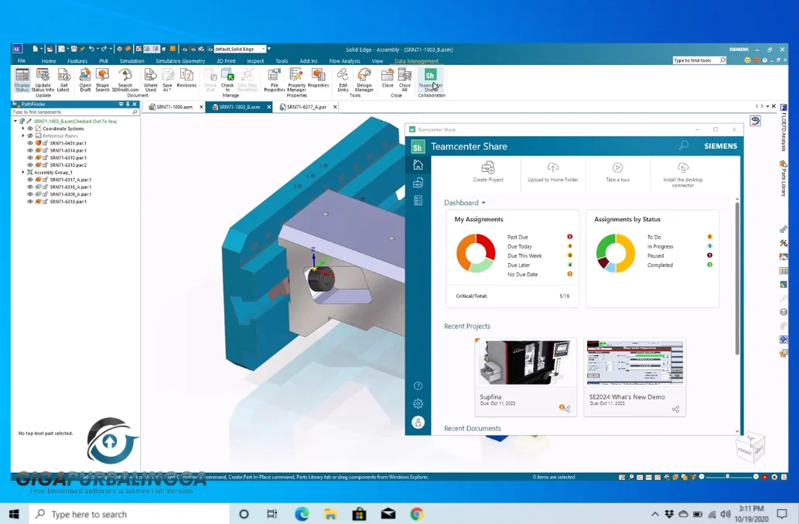Click the Windows Start button
Viewport: 799px width, 524px height.
(x=14, y=514)
